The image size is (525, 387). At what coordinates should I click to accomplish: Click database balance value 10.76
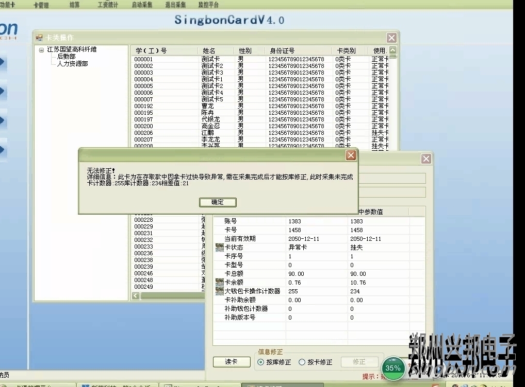pos(358,283)
